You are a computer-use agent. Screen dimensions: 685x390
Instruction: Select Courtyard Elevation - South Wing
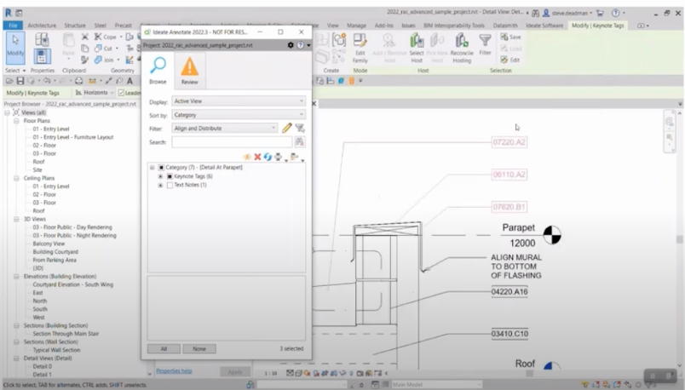(x=73, y=284)
